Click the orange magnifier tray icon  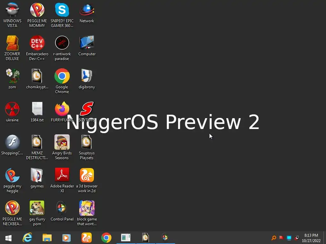[x=274, y=238]
